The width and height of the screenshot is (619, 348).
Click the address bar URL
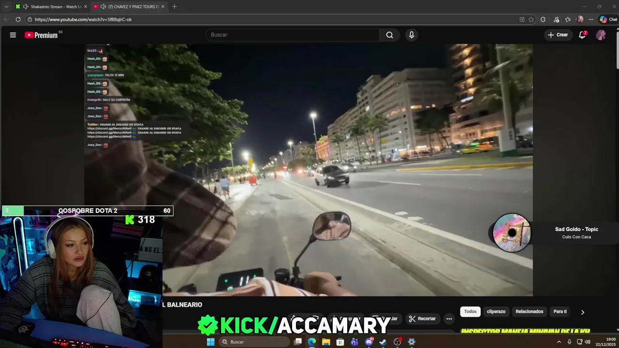[x=83, y=19]
